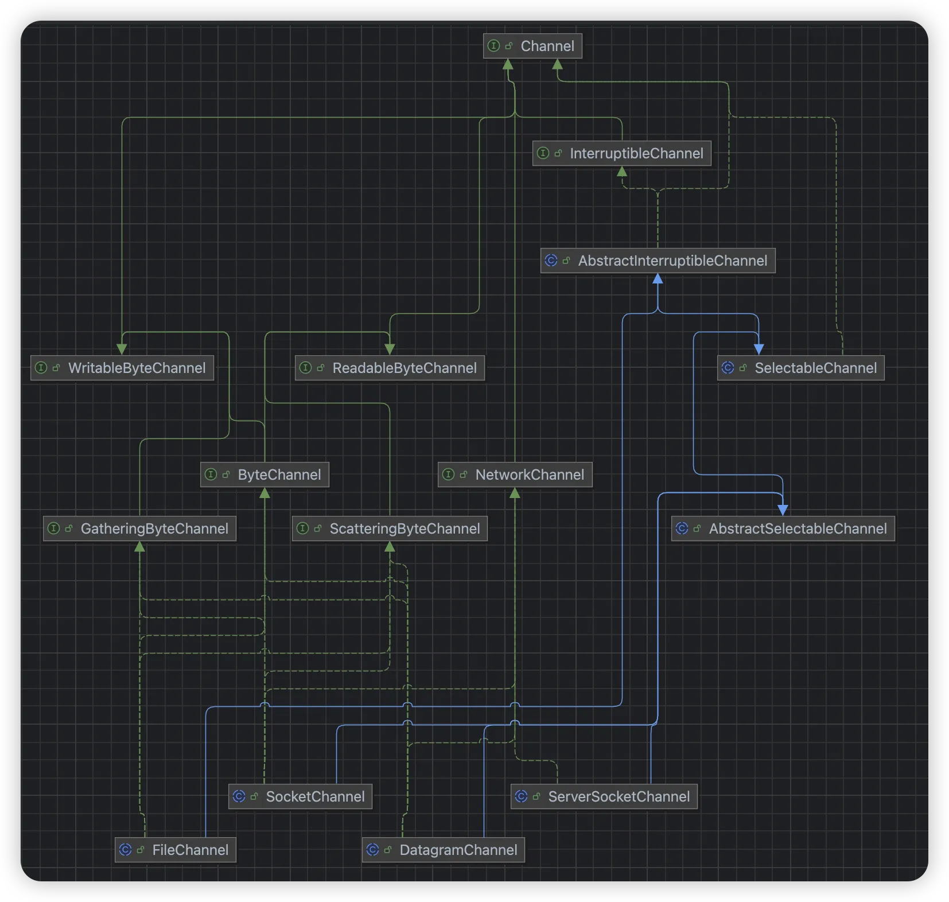Click the class icon on the SelectableChannel node

tap(728, 368)
